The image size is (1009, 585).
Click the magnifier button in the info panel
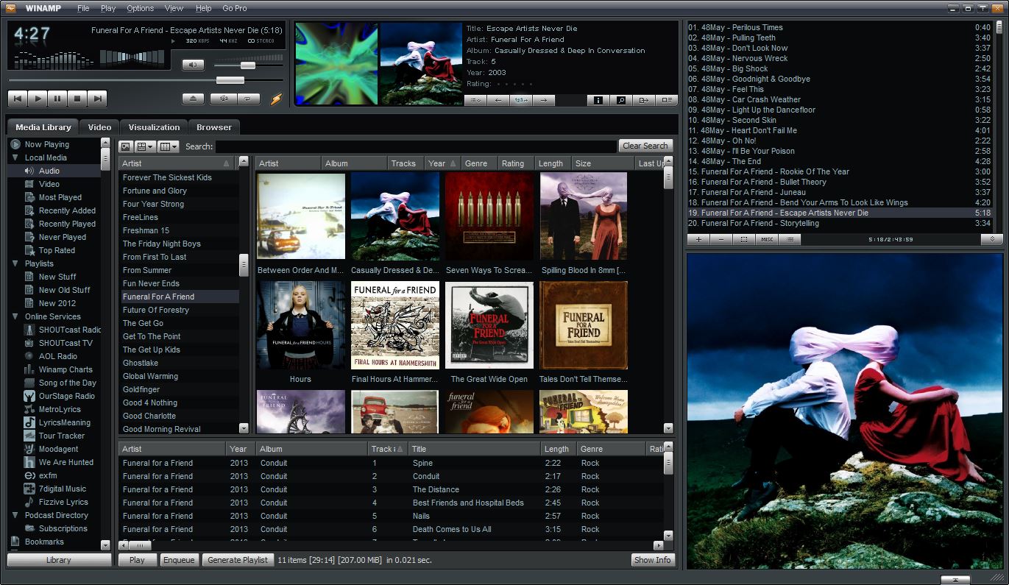click(621, 100)
